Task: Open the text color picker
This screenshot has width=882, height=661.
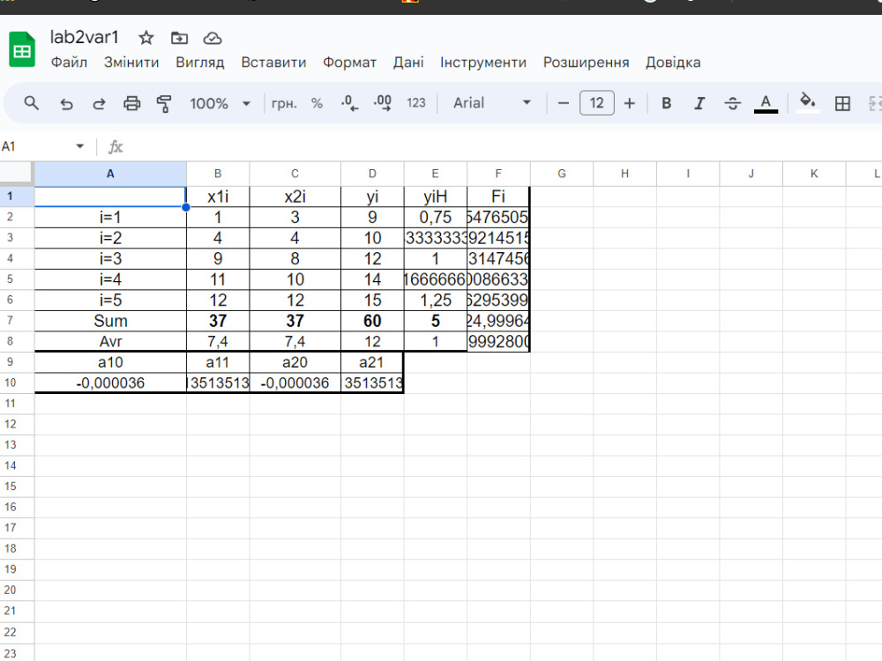Action: point(766,103)
